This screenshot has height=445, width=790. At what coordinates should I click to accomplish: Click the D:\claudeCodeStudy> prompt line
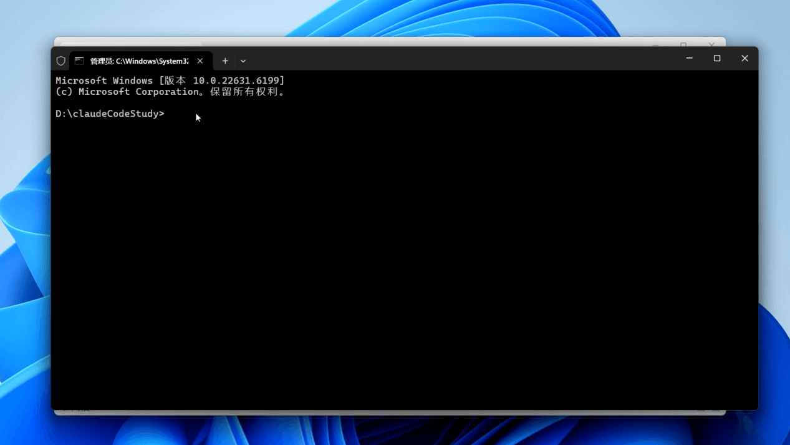(x=110, y=114)
